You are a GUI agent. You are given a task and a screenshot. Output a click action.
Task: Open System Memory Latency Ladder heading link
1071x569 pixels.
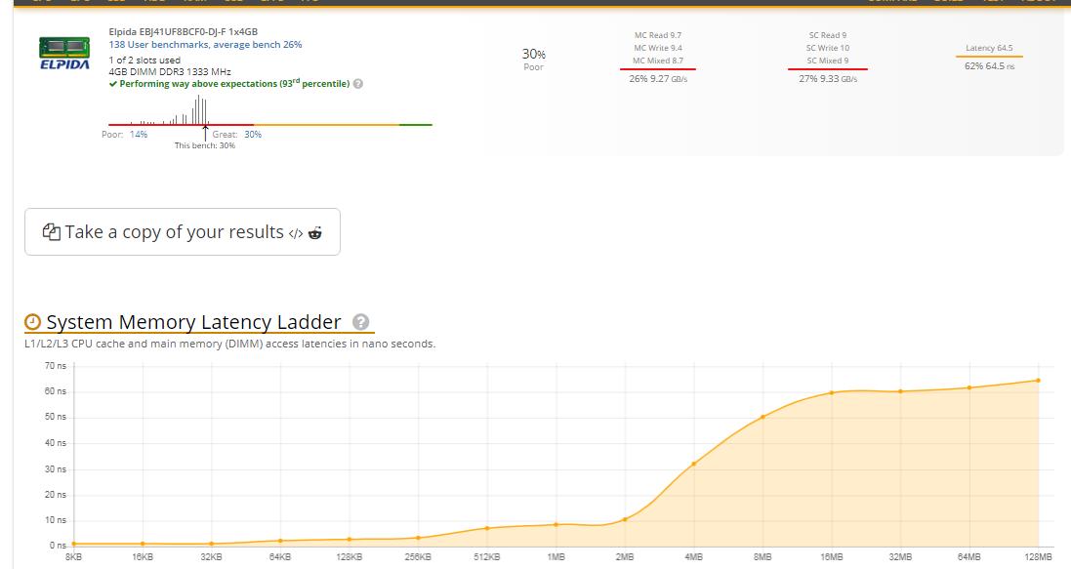coord(194,322)
